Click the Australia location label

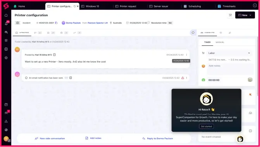coord(117,23)
